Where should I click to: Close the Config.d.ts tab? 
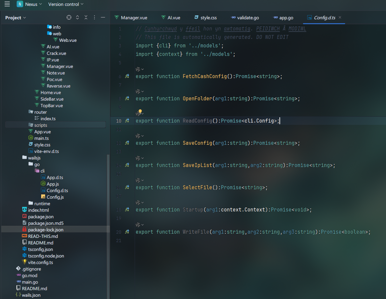click(340, 17)
